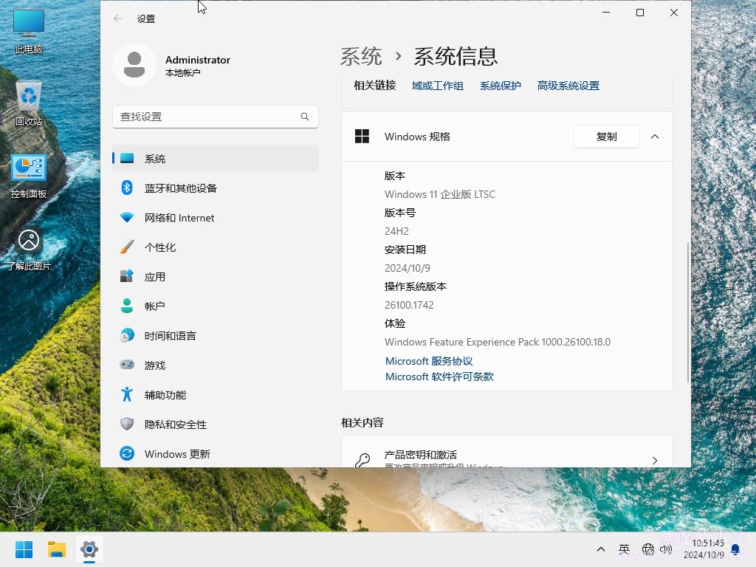Click the 相关内容 heading

[362, 423]
